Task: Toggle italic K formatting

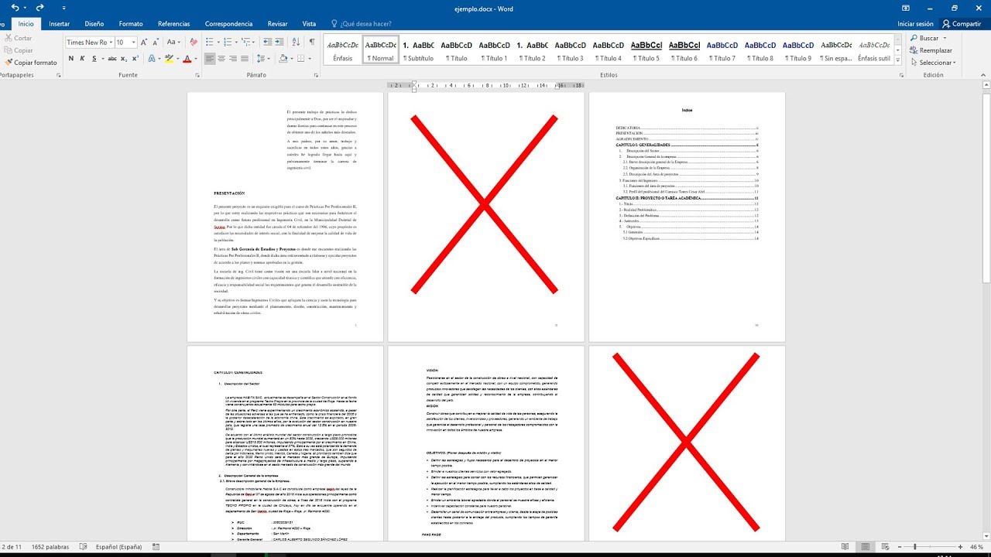Action: 83,59
